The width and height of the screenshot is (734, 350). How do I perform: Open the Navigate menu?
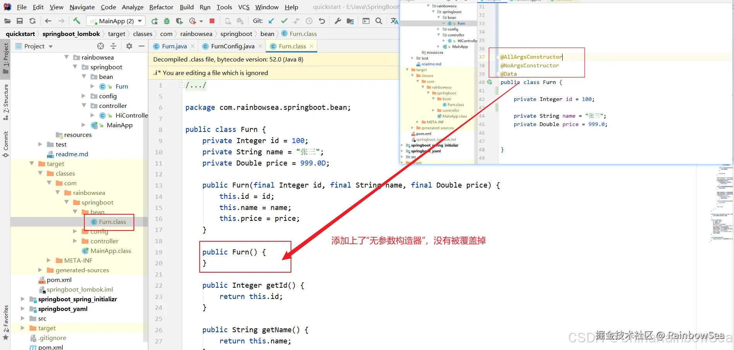(x=82, y=7)
